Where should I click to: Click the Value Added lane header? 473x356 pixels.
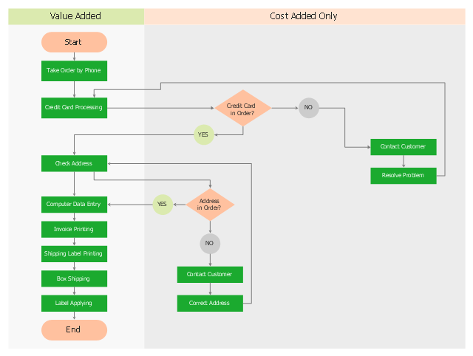75,16
